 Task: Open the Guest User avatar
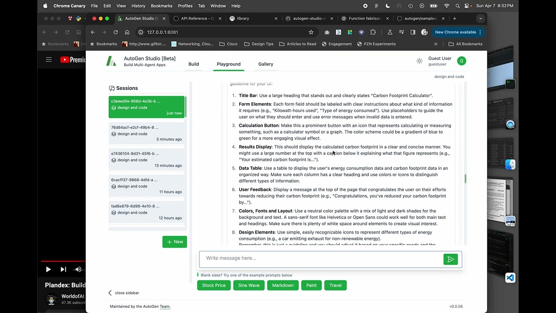[x=461, y=61]
